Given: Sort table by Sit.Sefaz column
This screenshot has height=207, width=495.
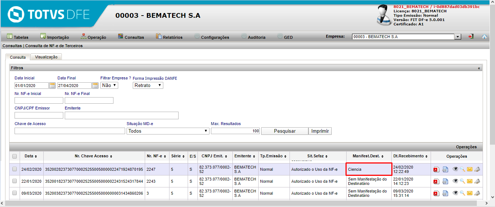Looking at the screenshot, I should pyautogui.click(x=318, y=156).
